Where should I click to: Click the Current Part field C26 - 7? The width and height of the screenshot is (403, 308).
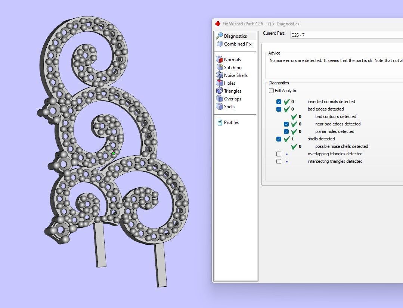click(347, 35)
